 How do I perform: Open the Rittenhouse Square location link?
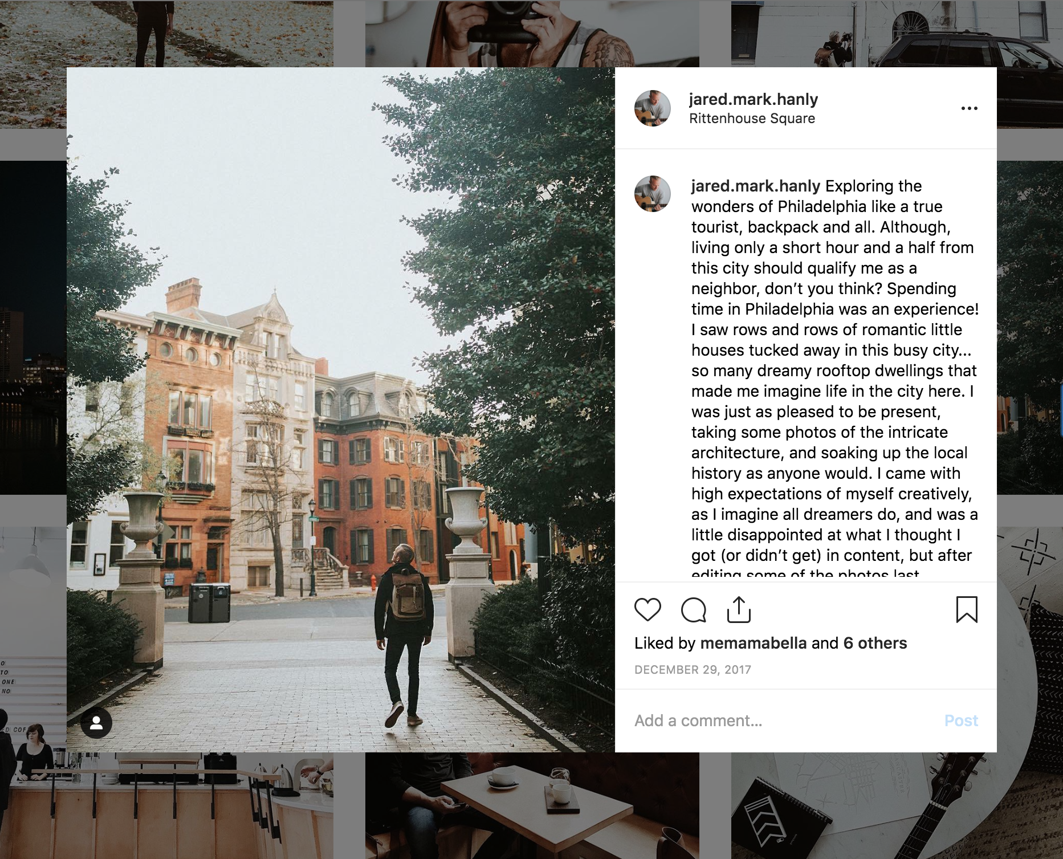coord(752,119)
